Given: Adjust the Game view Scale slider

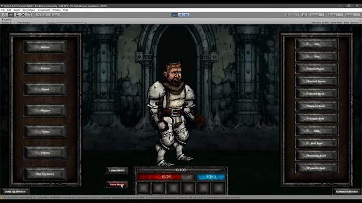Looking at the screenshot, I should pos(69,23).
